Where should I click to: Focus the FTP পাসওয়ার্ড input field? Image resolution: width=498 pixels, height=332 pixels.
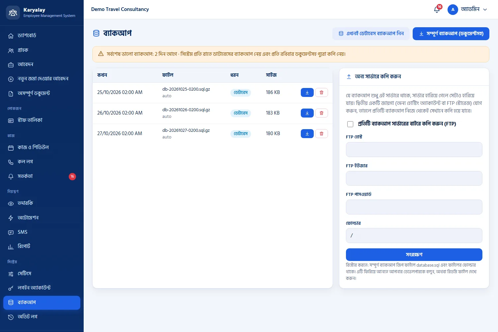click(414, 207)
